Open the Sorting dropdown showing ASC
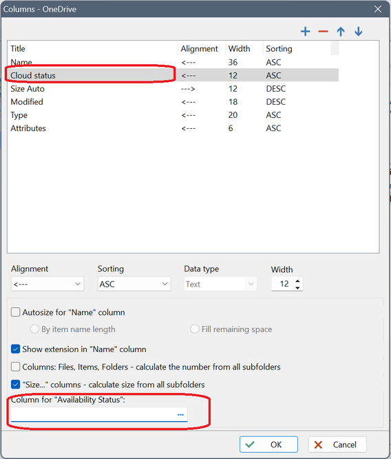The image size is (391, 459). pos(134,284)
